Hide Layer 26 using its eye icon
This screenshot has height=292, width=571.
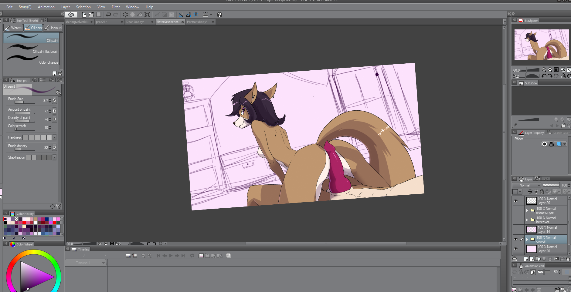click(515, 201)
